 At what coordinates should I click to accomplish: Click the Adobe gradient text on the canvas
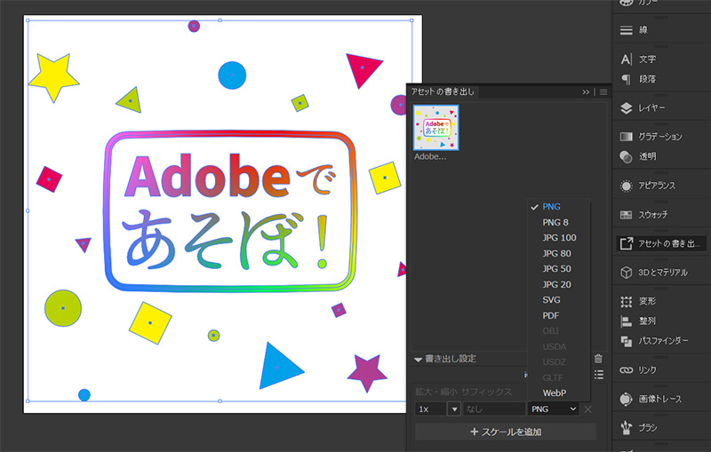(207, 177)
